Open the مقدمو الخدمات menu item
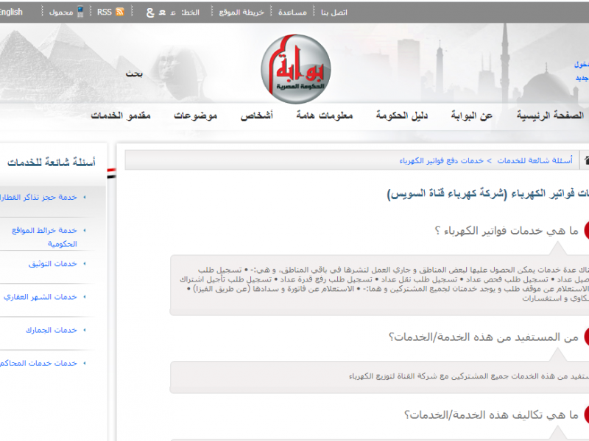589x441 pixels. tap(121, 115)
